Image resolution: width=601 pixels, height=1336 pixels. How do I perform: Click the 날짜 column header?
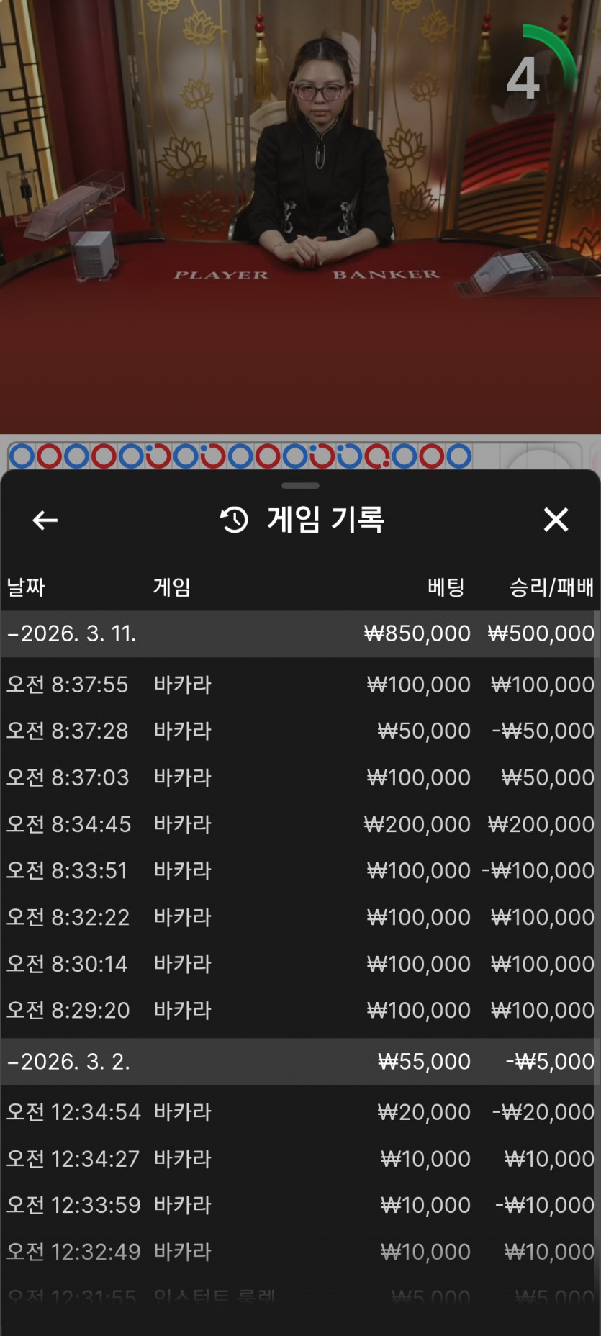(x=26, y=587)
